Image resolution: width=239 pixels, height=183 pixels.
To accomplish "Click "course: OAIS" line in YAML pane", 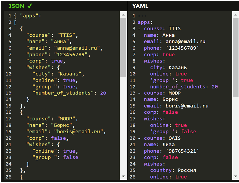I will pos(162,138).
